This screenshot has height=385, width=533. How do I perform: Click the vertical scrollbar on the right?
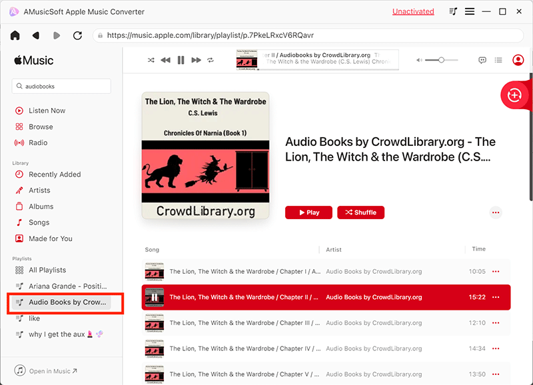tap(531, 136)
